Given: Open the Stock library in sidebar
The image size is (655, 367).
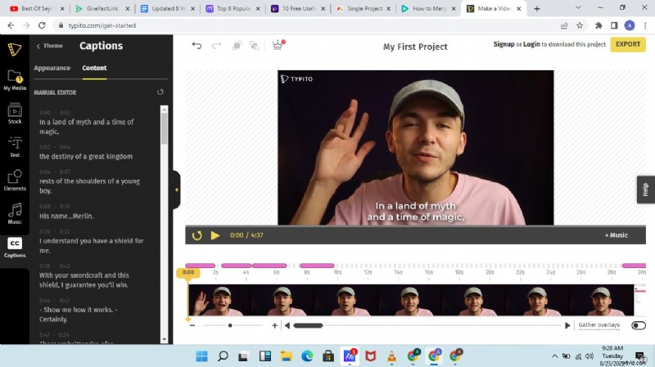Looking at the screenshot, I should [14, 112].
